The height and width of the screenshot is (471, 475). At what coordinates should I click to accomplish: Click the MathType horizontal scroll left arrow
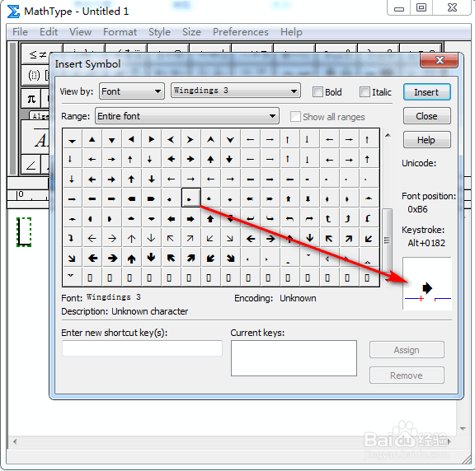(x=15, y=441)
